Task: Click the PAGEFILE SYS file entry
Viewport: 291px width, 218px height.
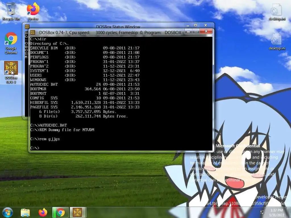Action: coord(85,107)
